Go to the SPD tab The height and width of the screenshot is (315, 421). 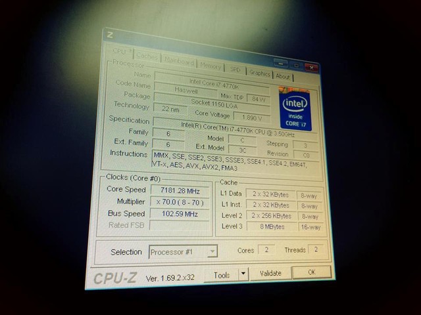pyautogui.click(x=235, y=70)
